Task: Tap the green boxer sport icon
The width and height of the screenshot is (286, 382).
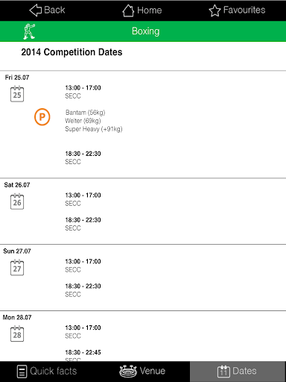Action: (x=29, y=31)
